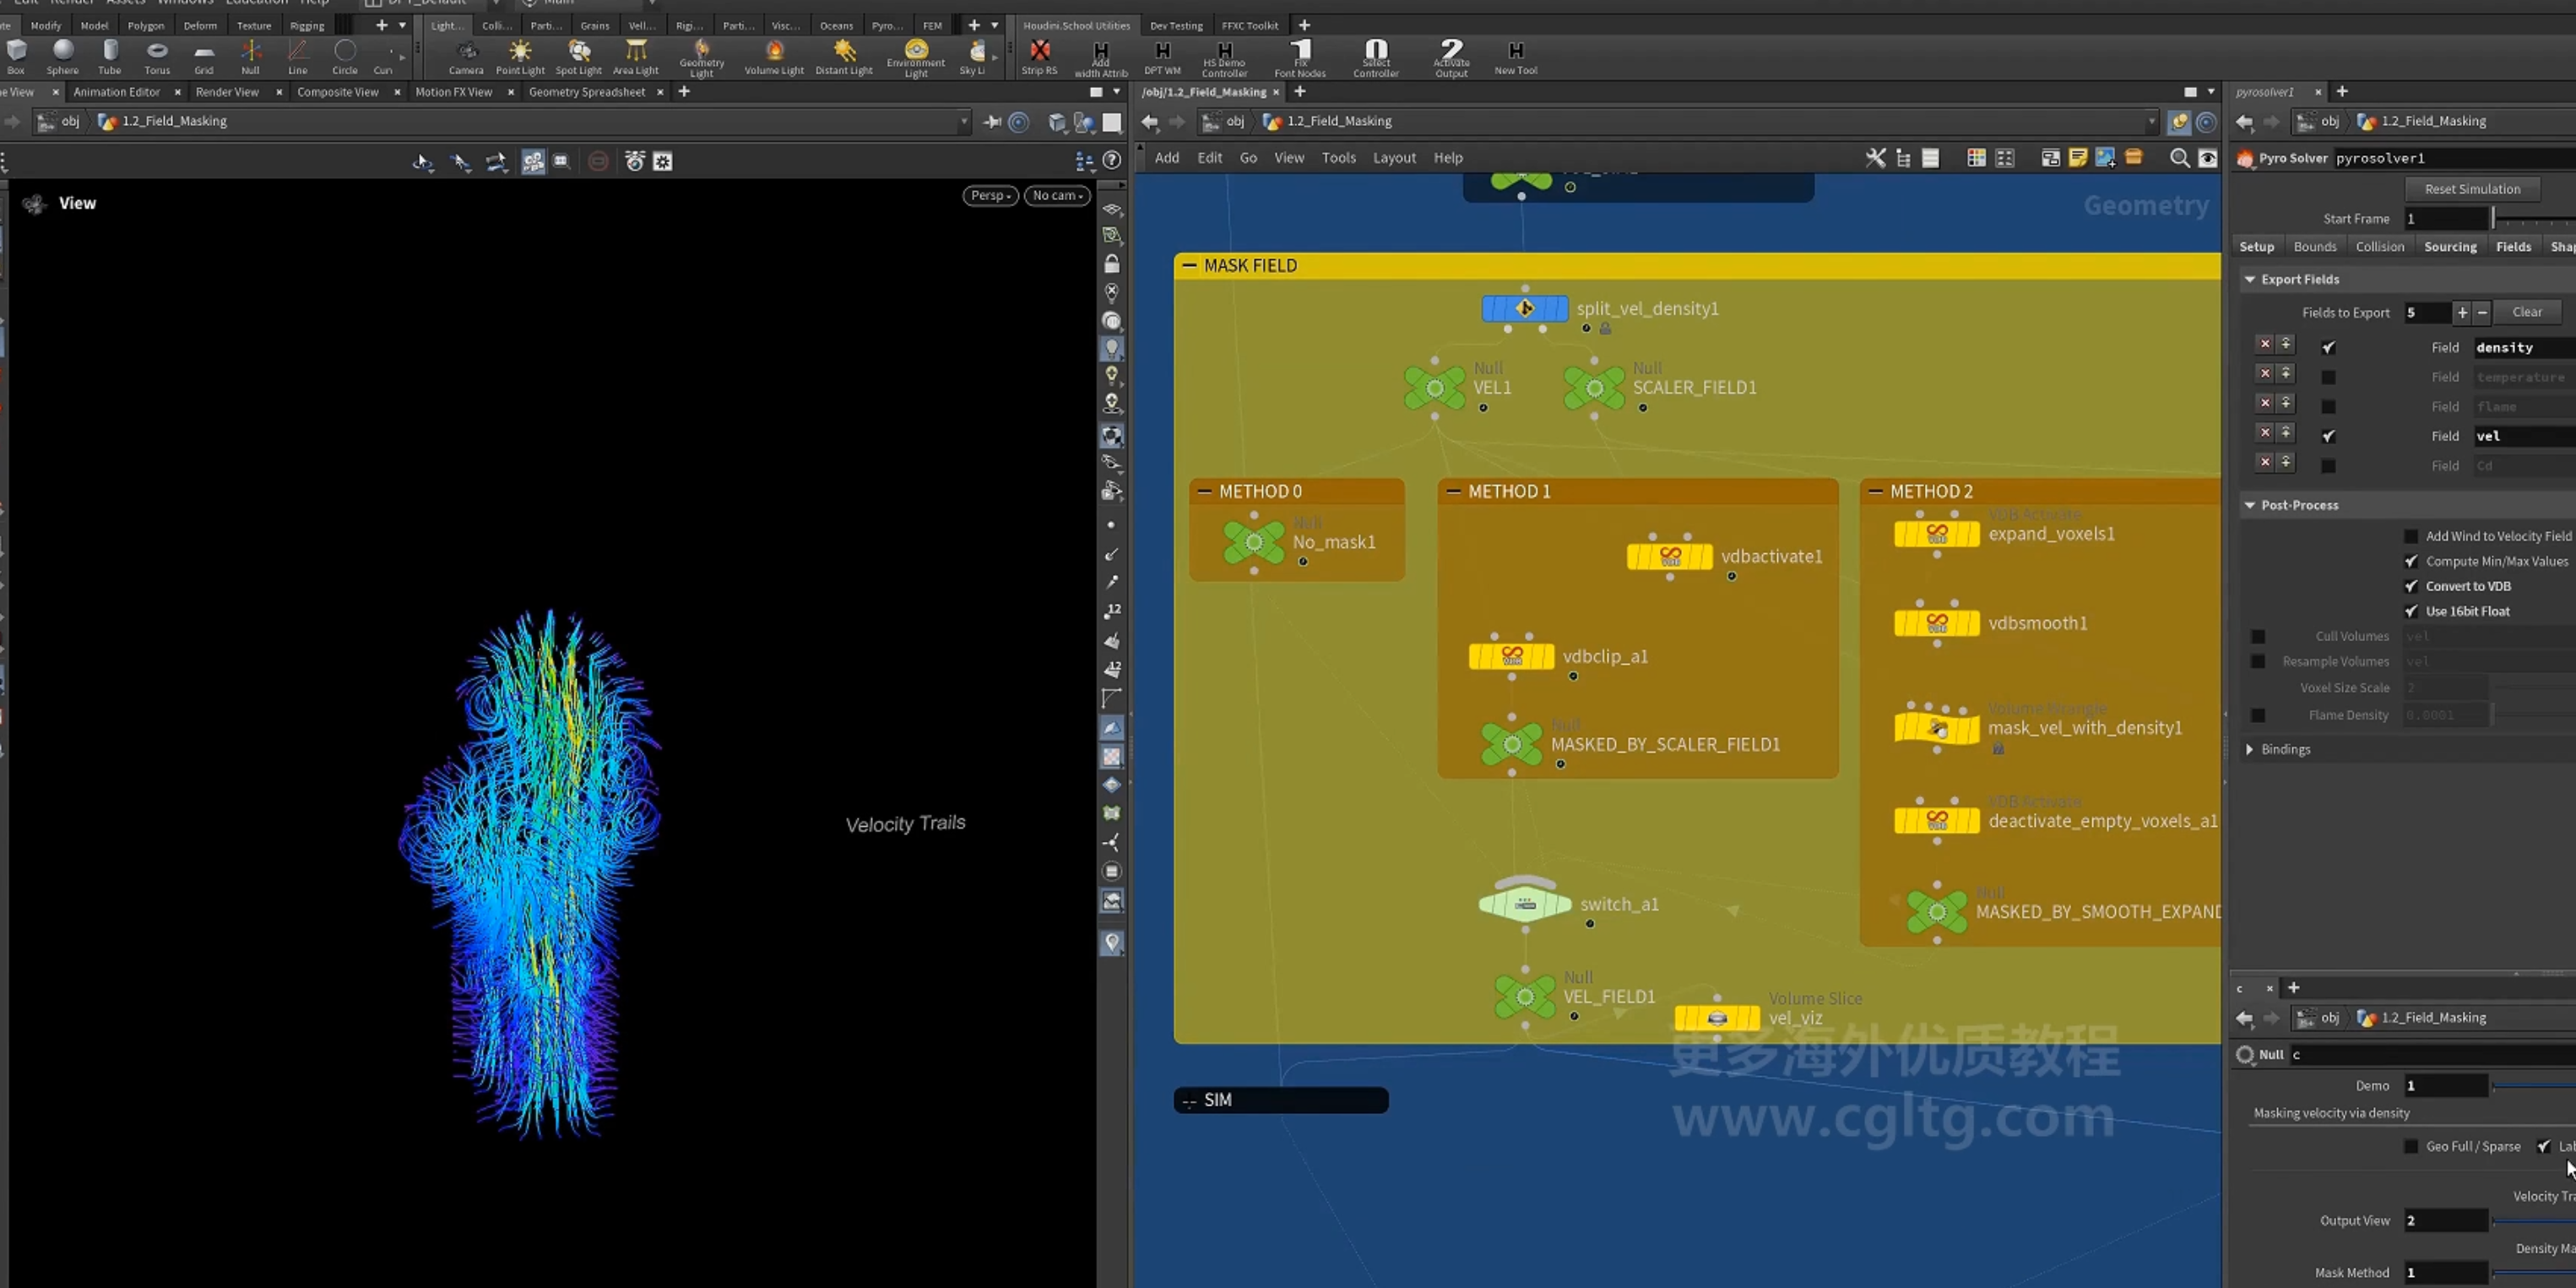Screen dimensions: 2576x1288
Task: Enable the temperature field export checkbox
Action: 2328,377
